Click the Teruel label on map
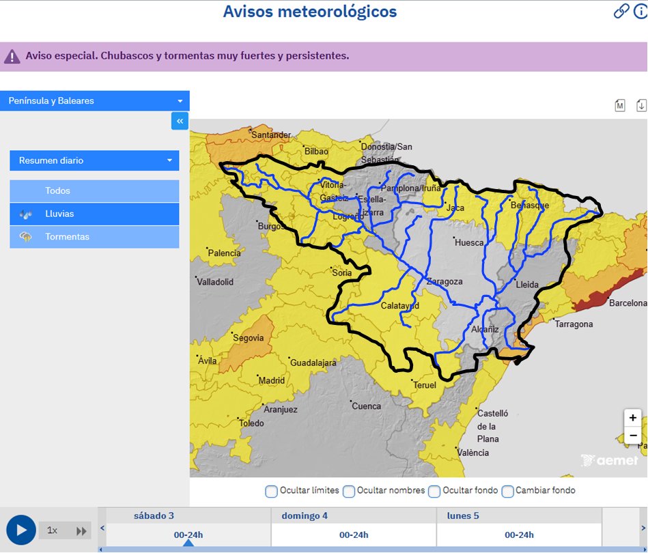 [x=425, y=385]
